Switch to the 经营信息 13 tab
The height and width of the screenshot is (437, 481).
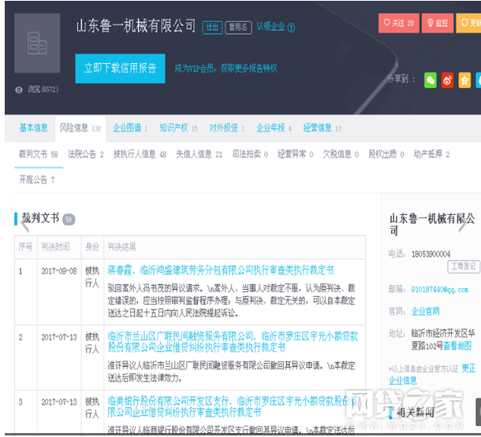click(x=322, y=128)
